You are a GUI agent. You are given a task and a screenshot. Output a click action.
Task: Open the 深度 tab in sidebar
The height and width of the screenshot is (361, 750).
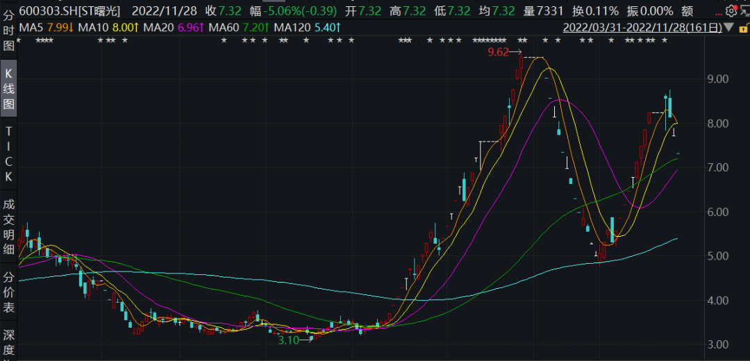9,340
